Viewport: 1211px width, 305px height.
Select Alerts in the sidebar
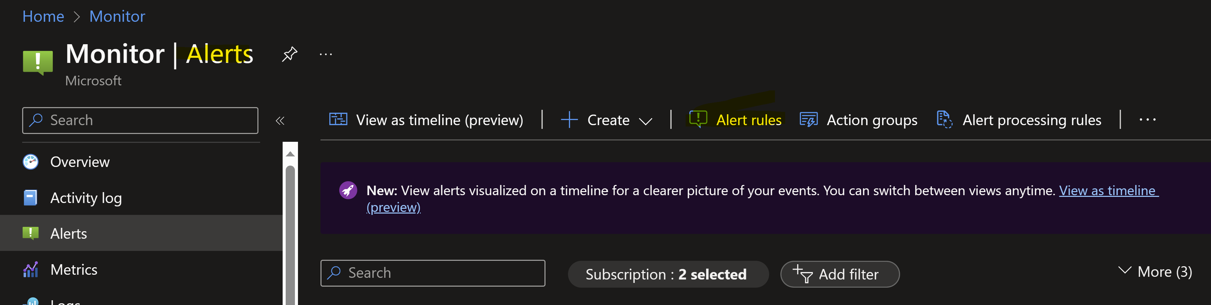pos(141,233)
